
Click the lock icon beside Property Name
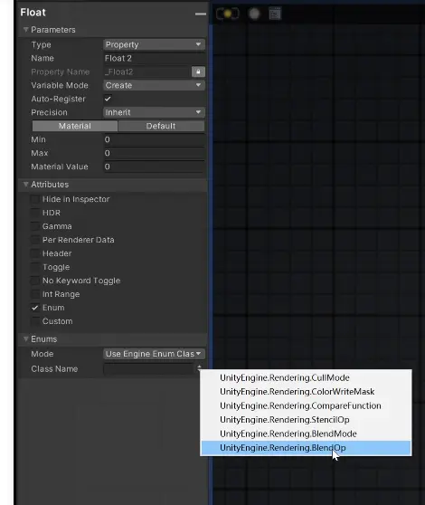(198, 71)
